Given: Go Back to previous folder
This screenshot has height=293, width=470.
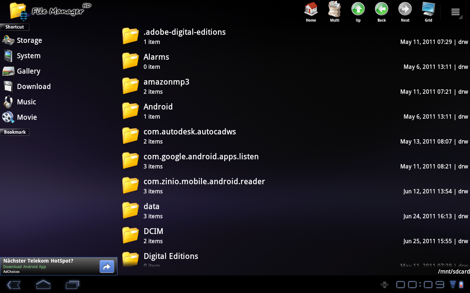Looking at the screenshot, I should [x=382, y=12].
